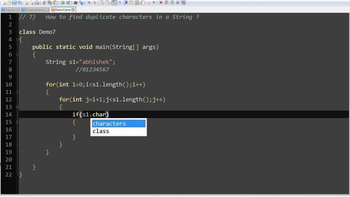Click the Paste clipboard icon
Screen dimensions: 350x197
point(55,3)
